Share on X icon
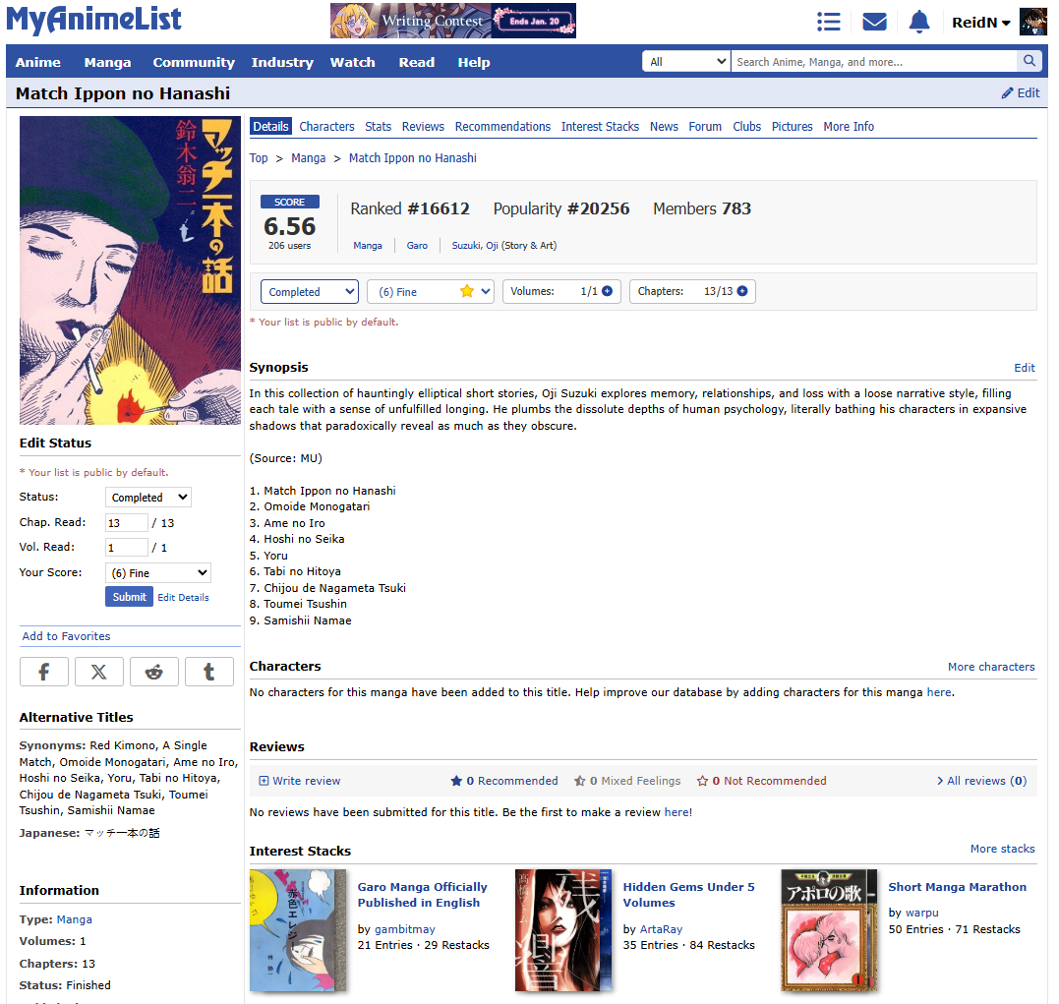The width and height of the screenshot is (1059, 1004). 99,672
